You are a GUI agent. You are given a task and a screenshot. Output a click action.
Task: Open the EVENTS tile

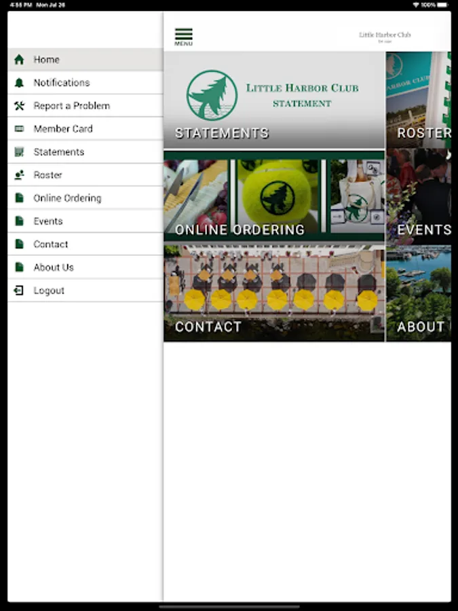coord(419,197)
